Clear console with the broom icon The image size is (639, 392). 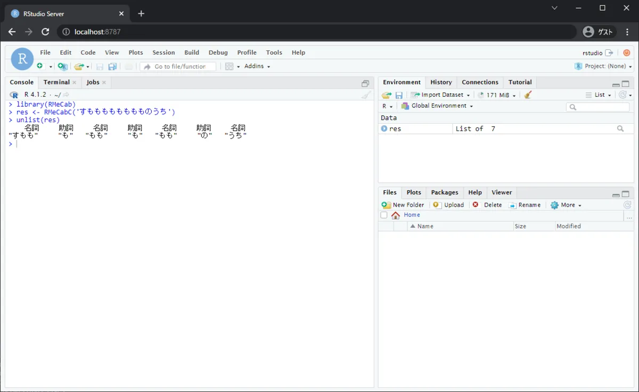coord(366,95)
